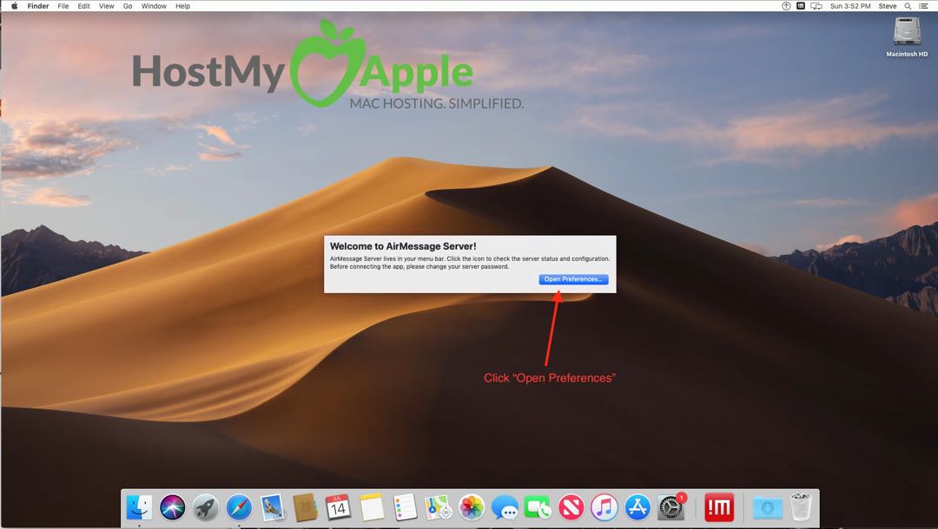Launch Maps from the dock
This screenshot has height=529, width=938.
coord(438,507)
